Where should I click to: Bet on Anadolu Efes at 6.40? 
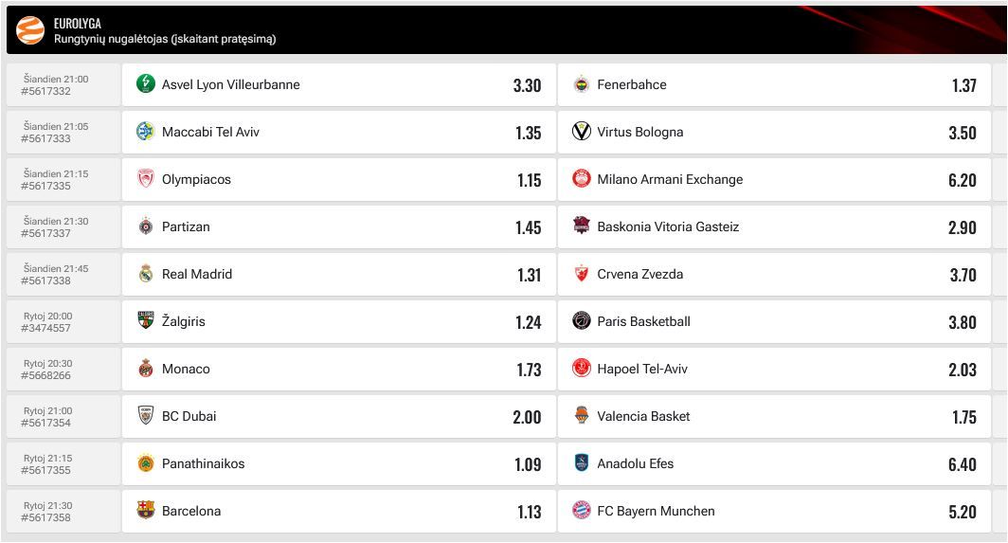click(962, 464)
